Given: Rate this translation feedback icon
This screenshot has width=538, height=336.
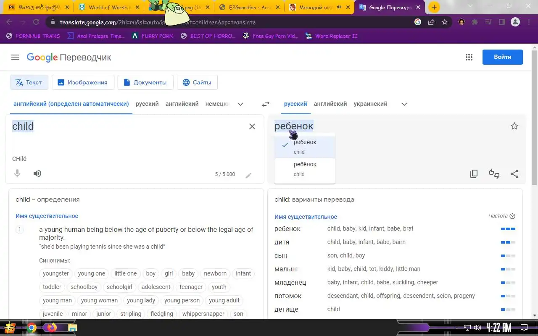Looking at the screenshot, I should click(494, 174).
